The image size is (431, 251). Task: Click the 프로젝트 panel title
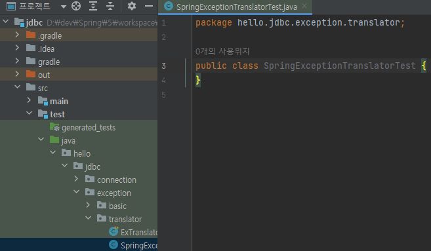tap(35, 6)
